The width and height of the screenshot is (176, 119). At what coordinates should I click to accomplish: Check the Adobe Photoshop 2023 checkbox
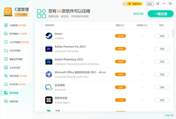[42, 61]
